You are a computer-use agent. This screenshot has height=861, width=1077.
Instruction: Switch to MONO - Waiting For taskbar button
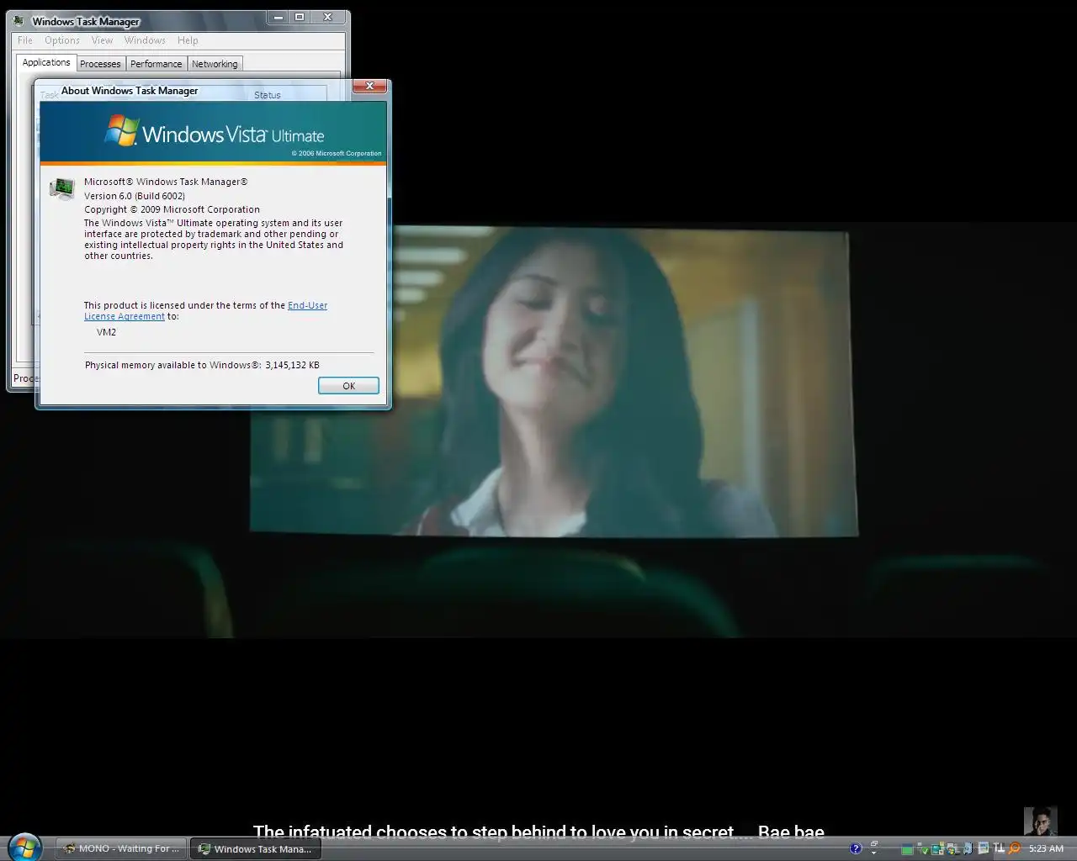point(122,848)
